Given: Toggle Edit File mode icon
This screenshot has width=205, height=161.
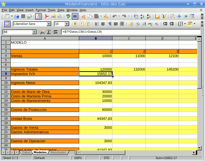Looking at the screenshot, I should click(x=38, y=16).
